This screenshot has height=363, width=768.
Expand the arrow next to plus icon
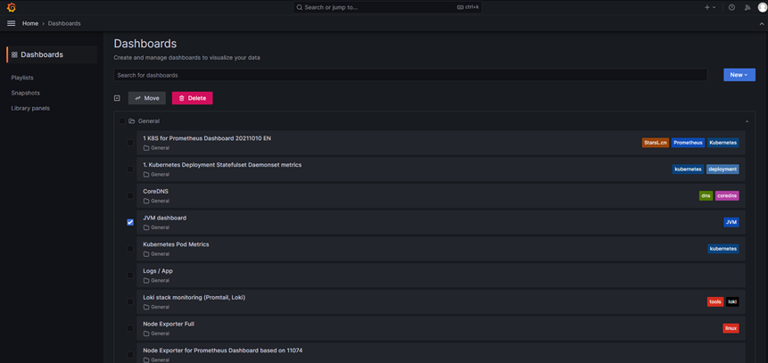point(714,7)
